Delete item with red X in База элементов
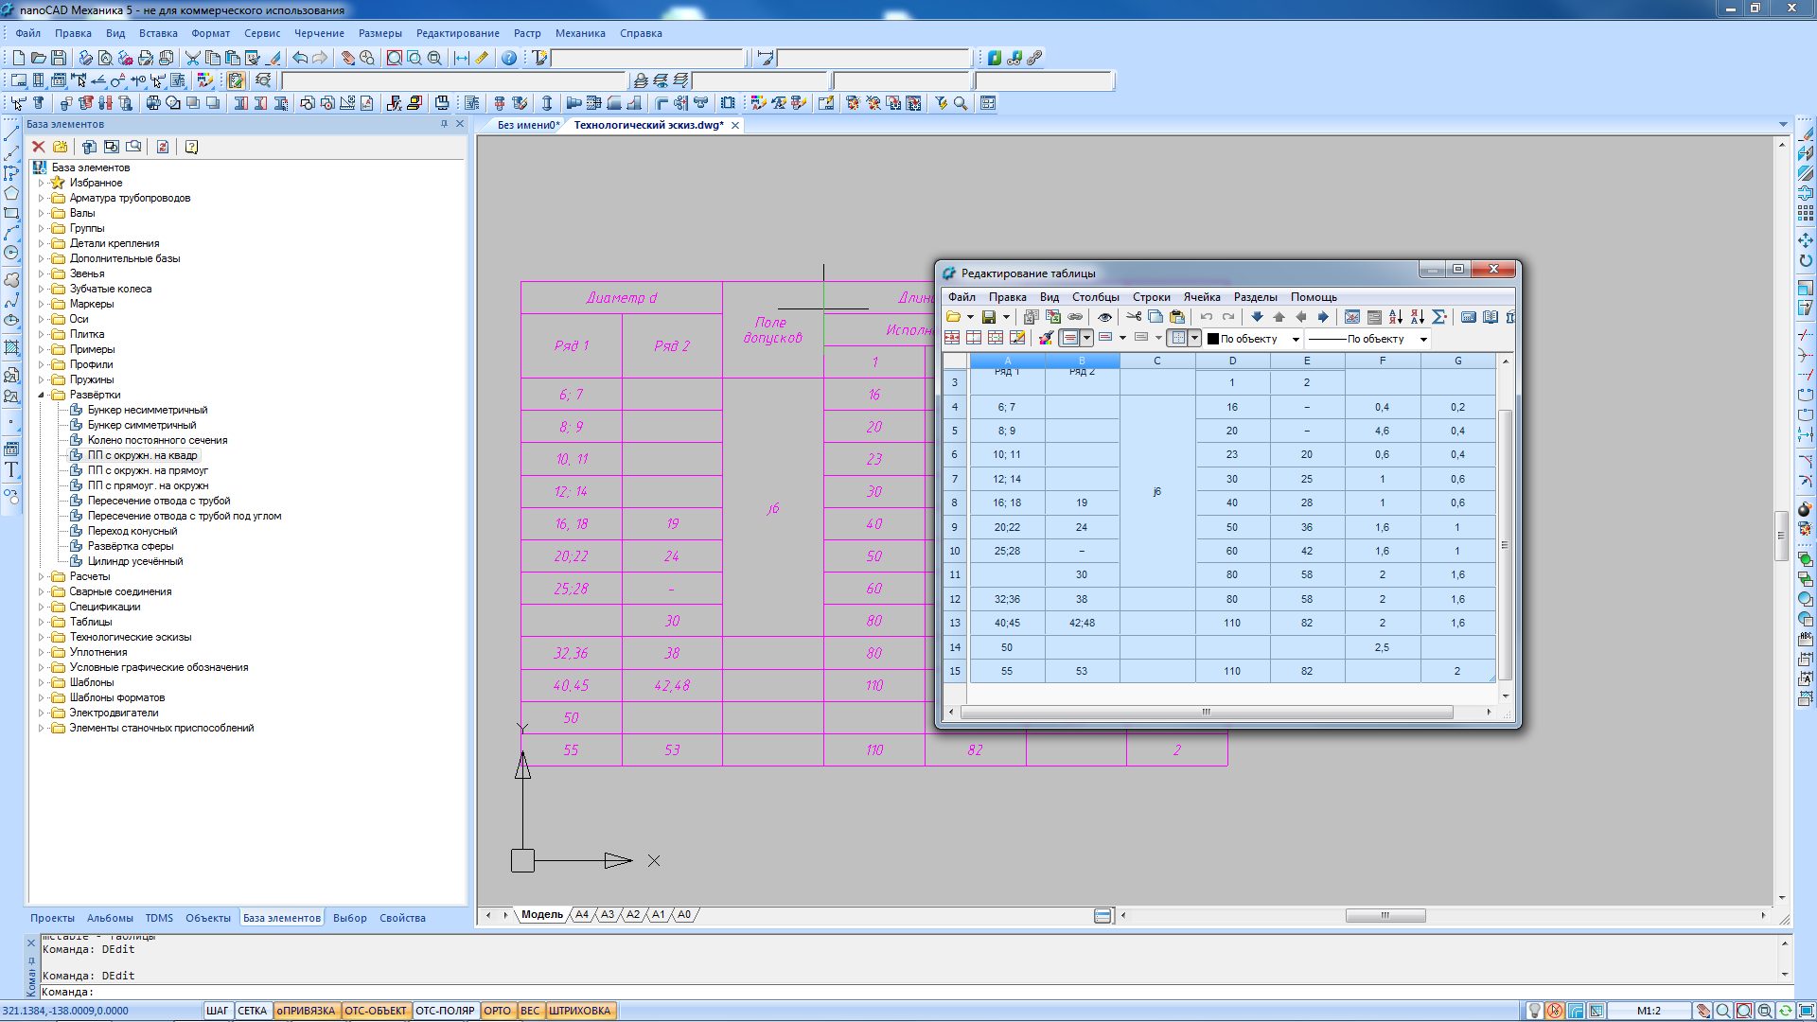1817x1022 pixels. click(x=39, y=147)
